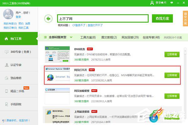Click the green back arrow icon
Screen dimensions: 188x125
click(48, 19)
